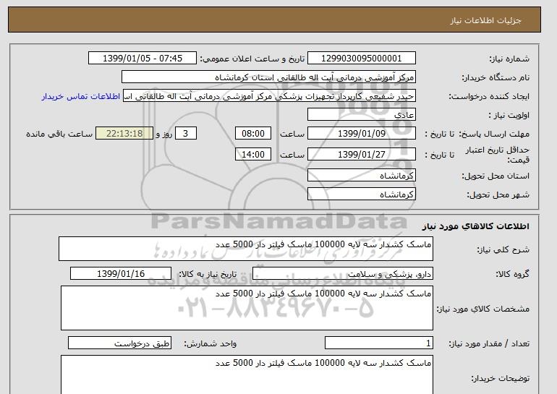Image resolution: width=557 pixels, height=394 pixels.
Task: Click the priority field showing عادی
Action: (x=361, y=115)
